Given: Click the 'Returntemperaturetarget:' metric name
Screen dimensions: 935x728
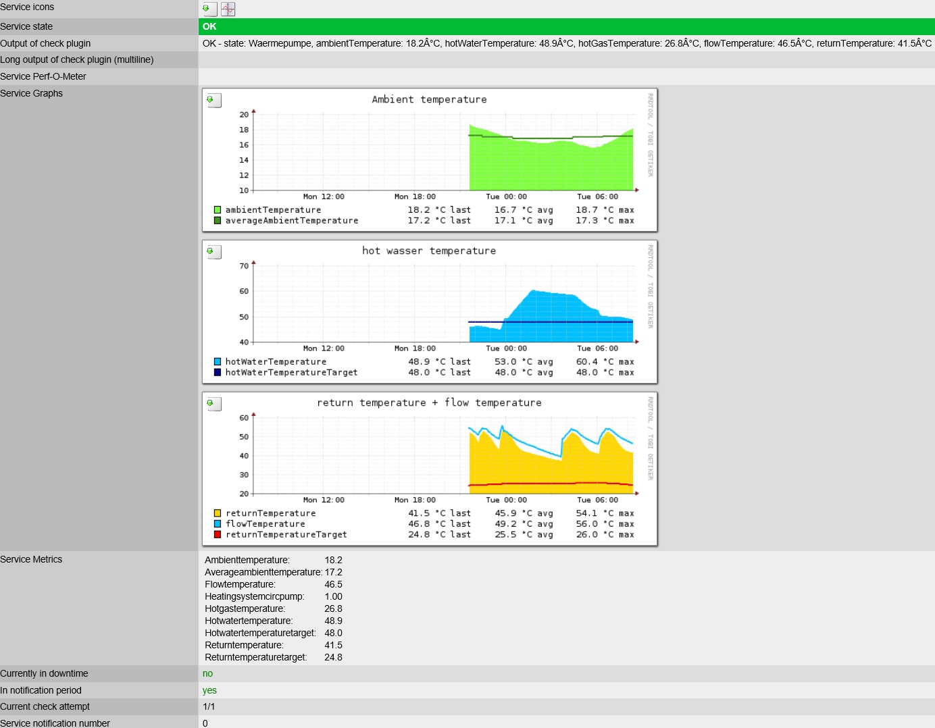Looking at the screenshot, I should coord(255,657).
